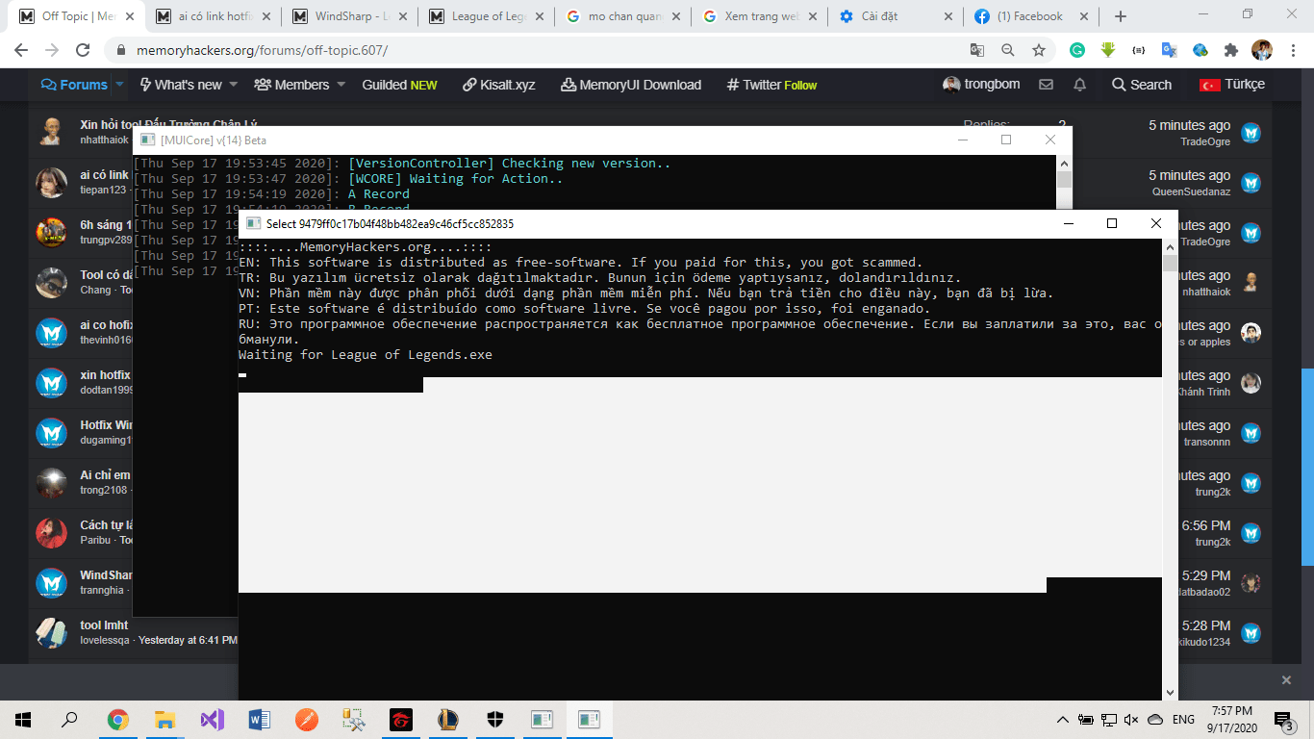
Task: Open Chrome's three-dot menu
Action: point(1292,50)
